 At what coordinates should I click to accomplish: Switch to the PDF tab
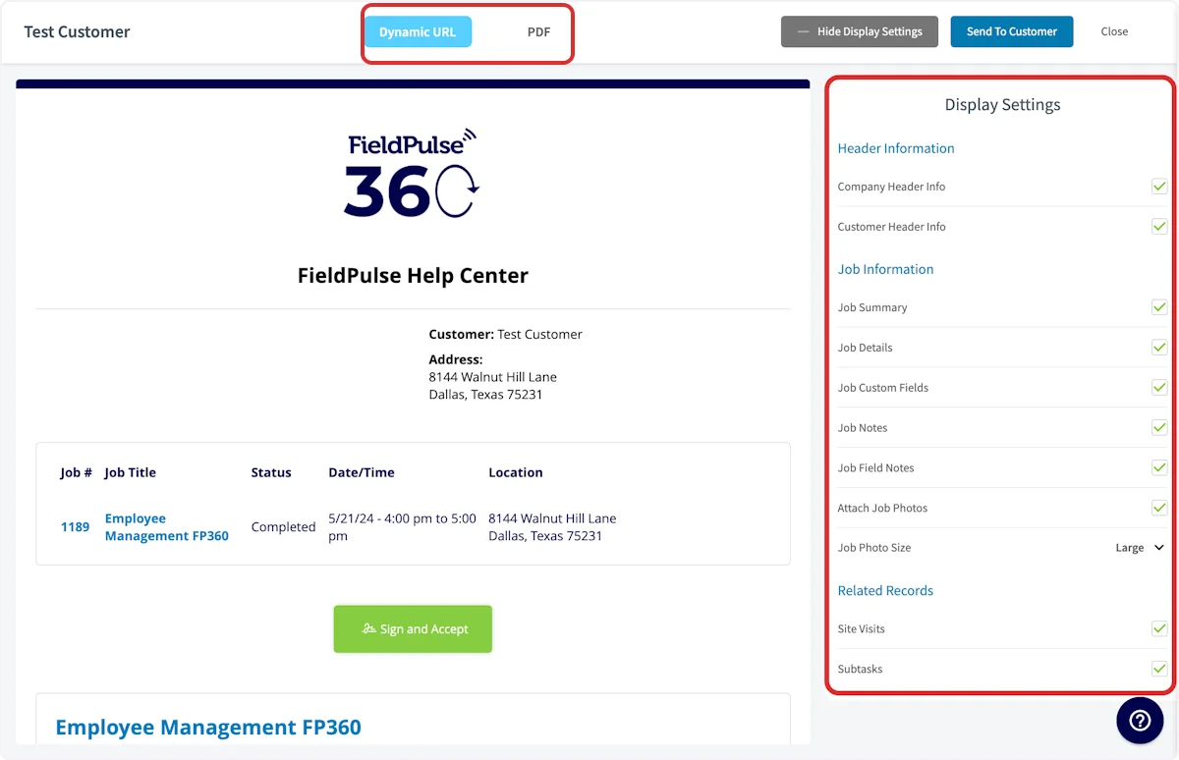(538, 31)
